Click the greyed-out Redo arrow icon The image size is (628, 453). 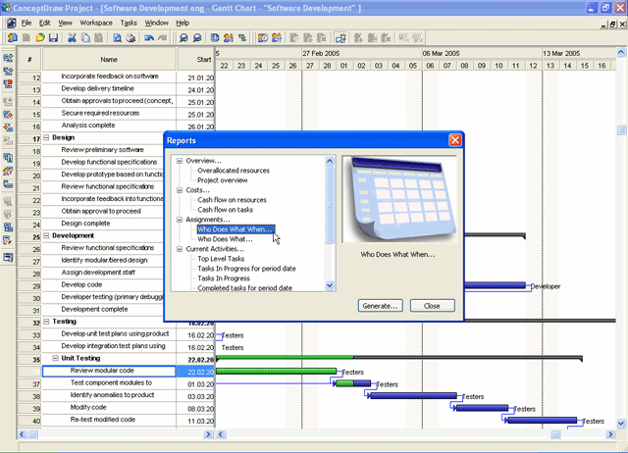pyautogui.click(x=162, y=38)
